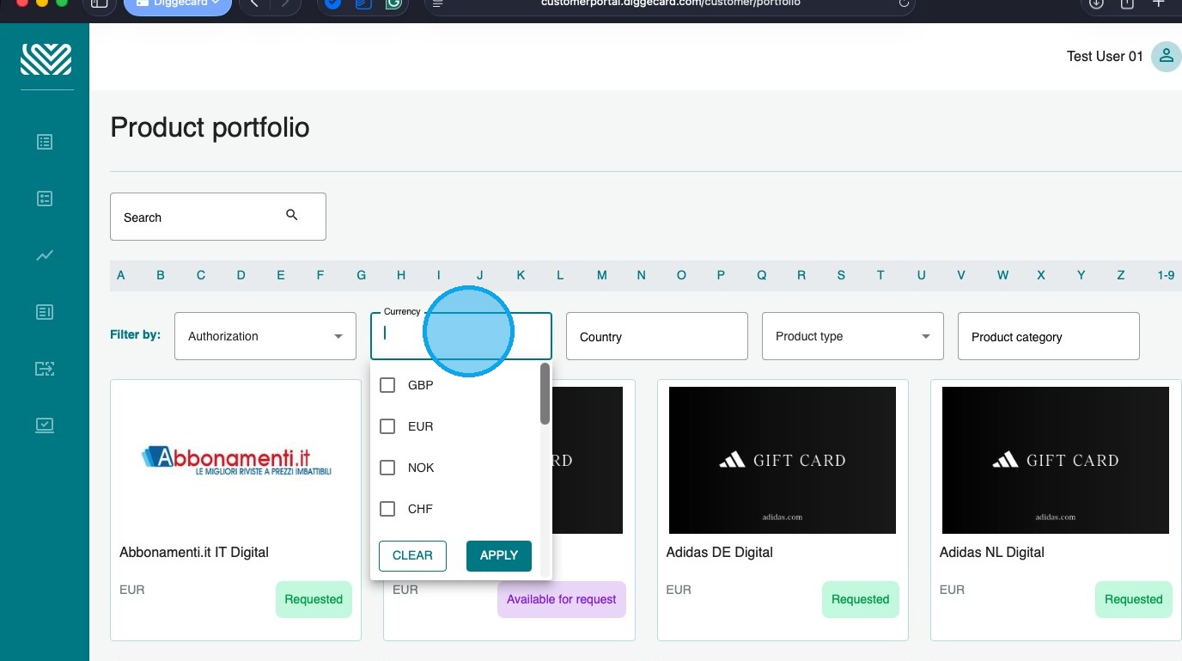This screenshot has height=661, width=1182.
Task: Open the trend line chart icon in sidebar
Action: point(45,255)
